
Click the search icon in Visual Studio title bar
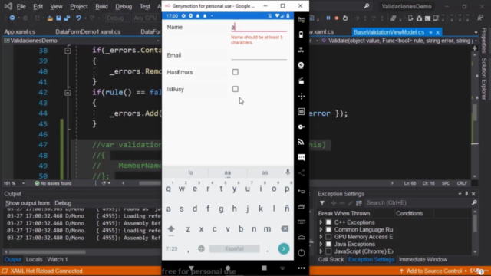point(367,6)
